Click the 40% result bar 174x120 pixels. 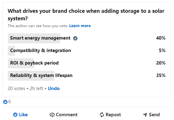(34, 38)
